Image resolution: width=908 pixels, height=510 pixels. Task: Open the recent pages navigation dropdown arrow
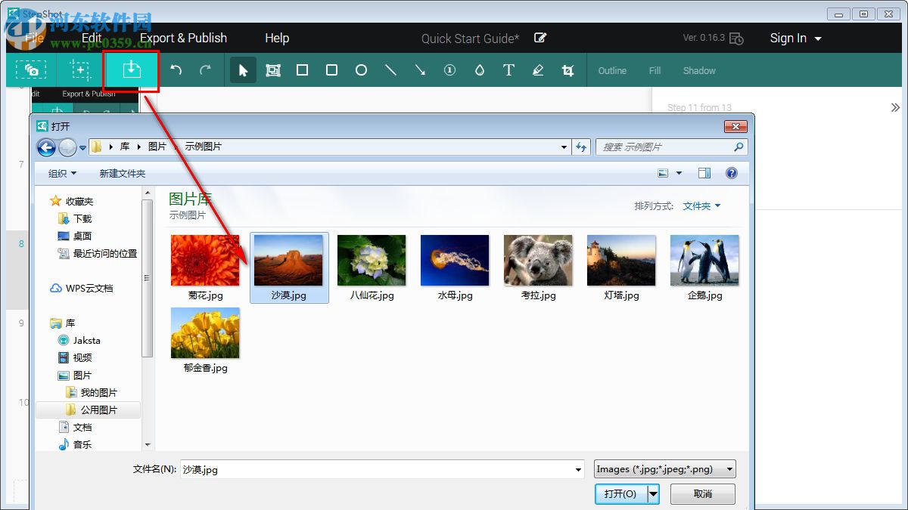point(82,148)
